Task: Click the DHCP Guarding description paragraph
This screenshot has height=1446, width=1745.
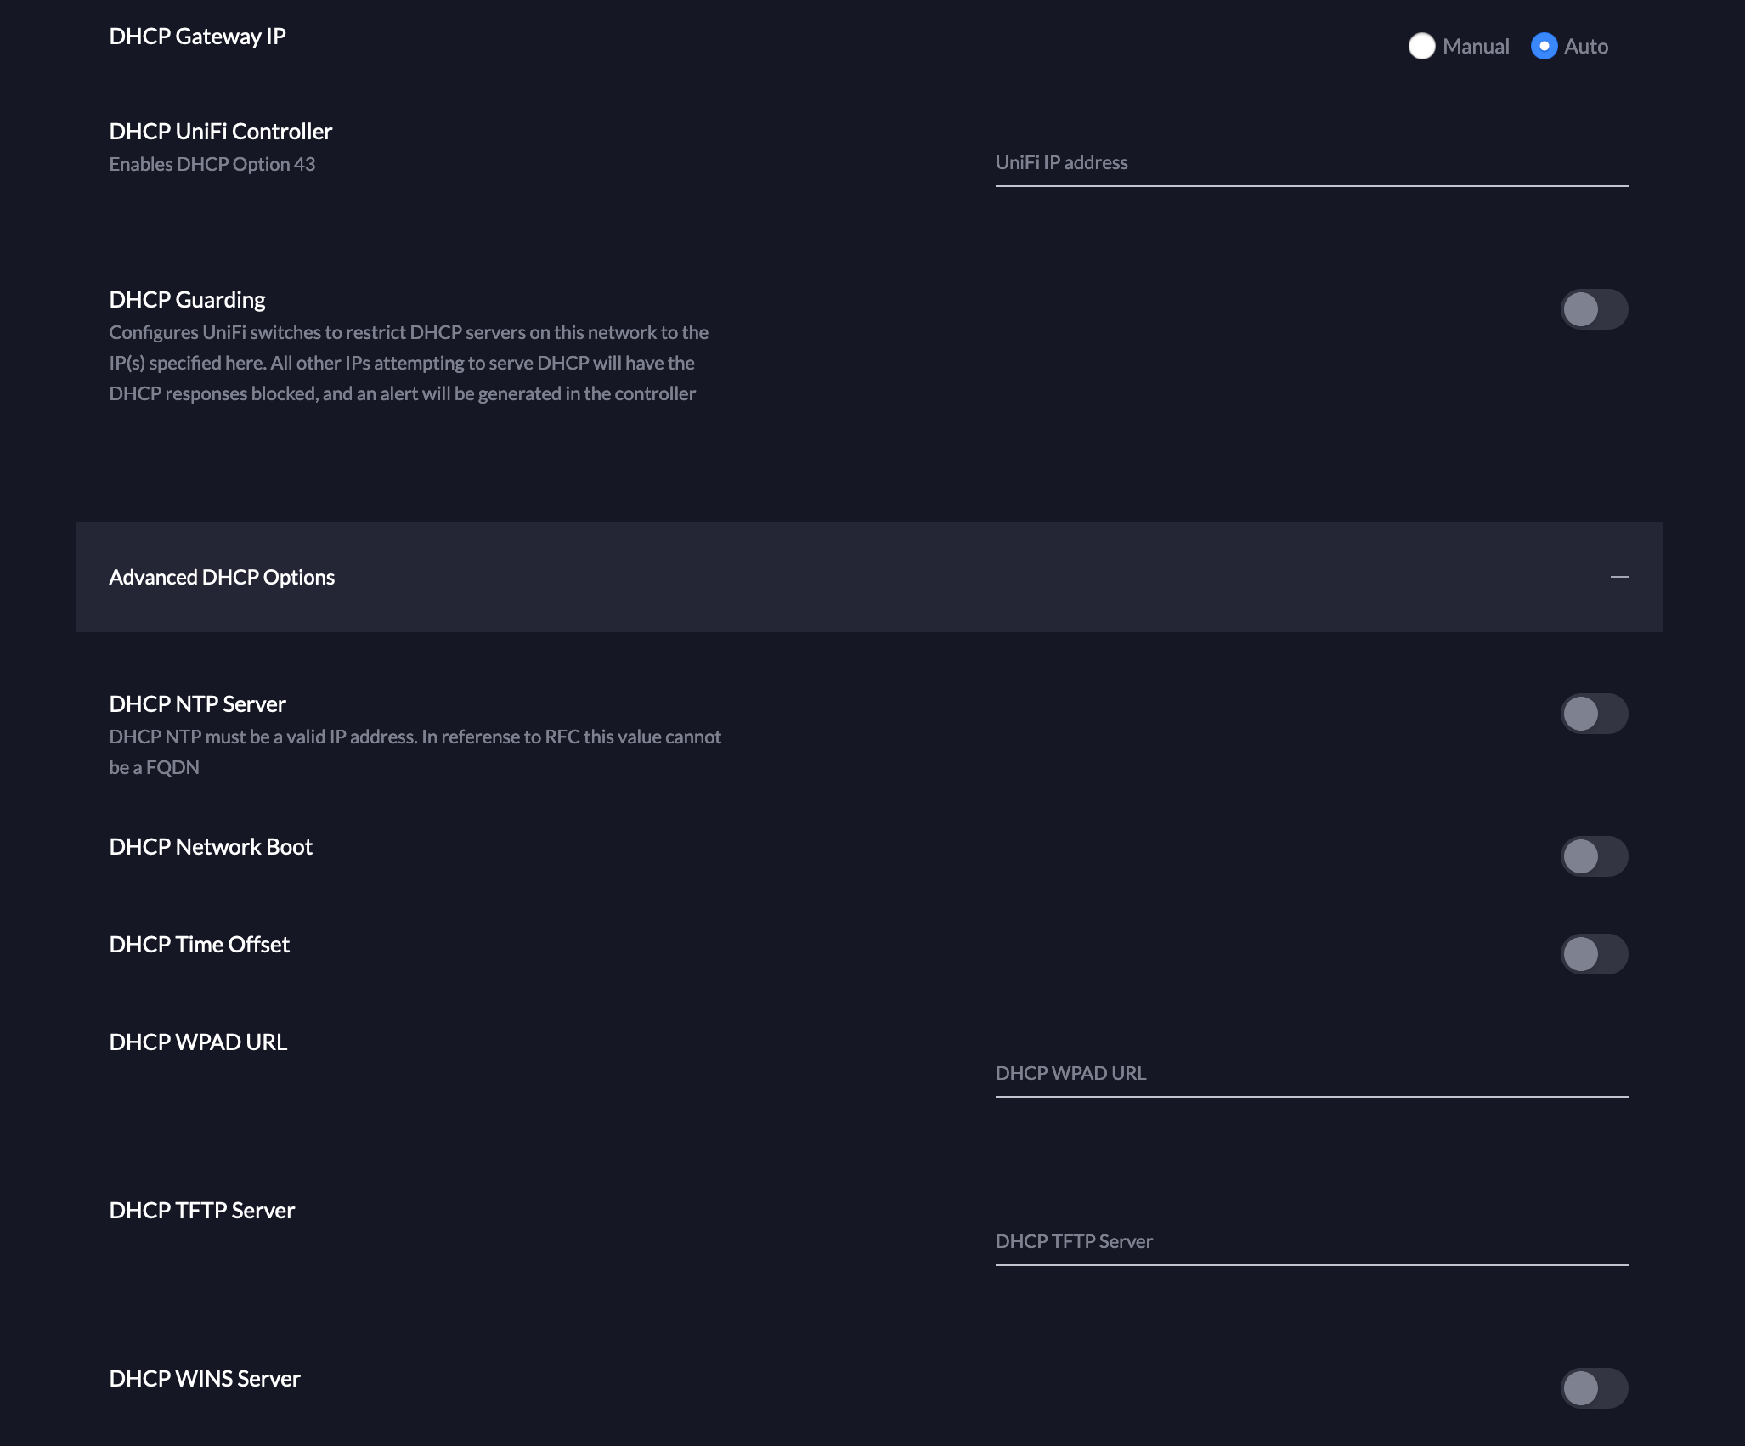Action: click(x=409, y=363)
